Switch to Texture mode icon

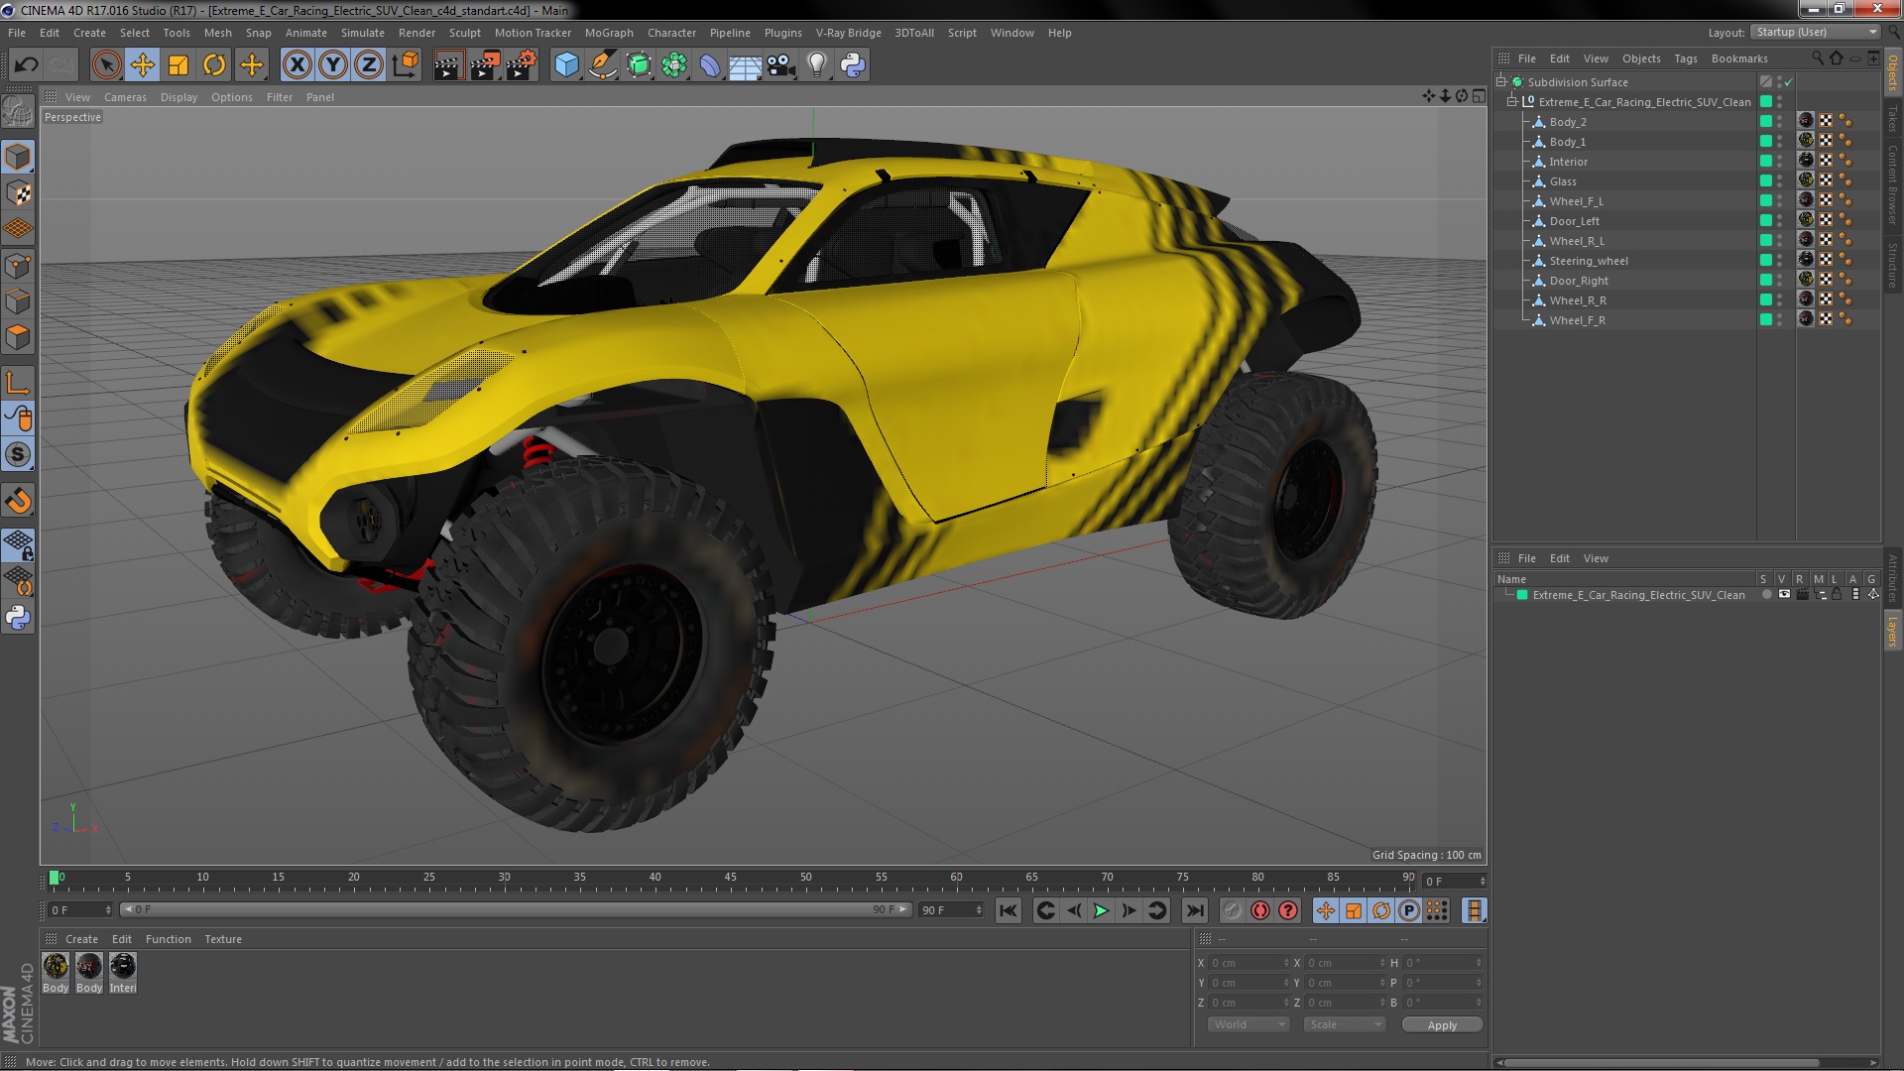point(18,193)
